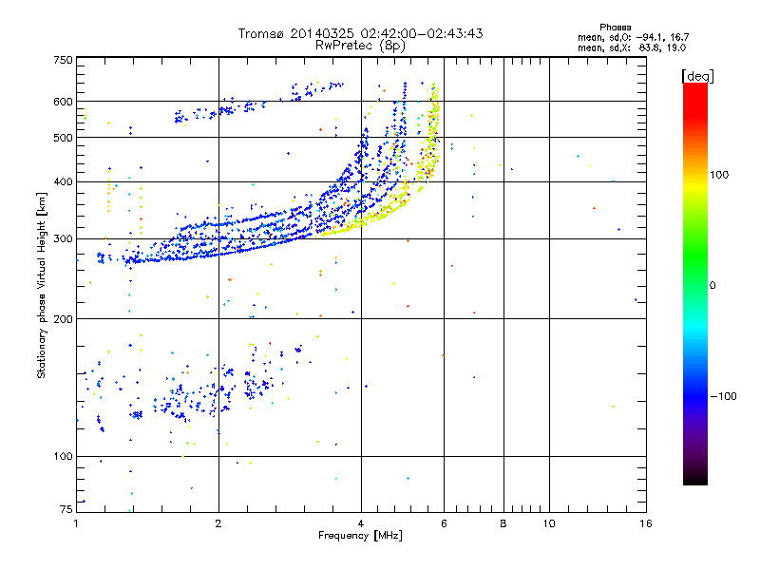Click the '[deg]' colorbar unit label
760x570 pixels.
(698, 76)
